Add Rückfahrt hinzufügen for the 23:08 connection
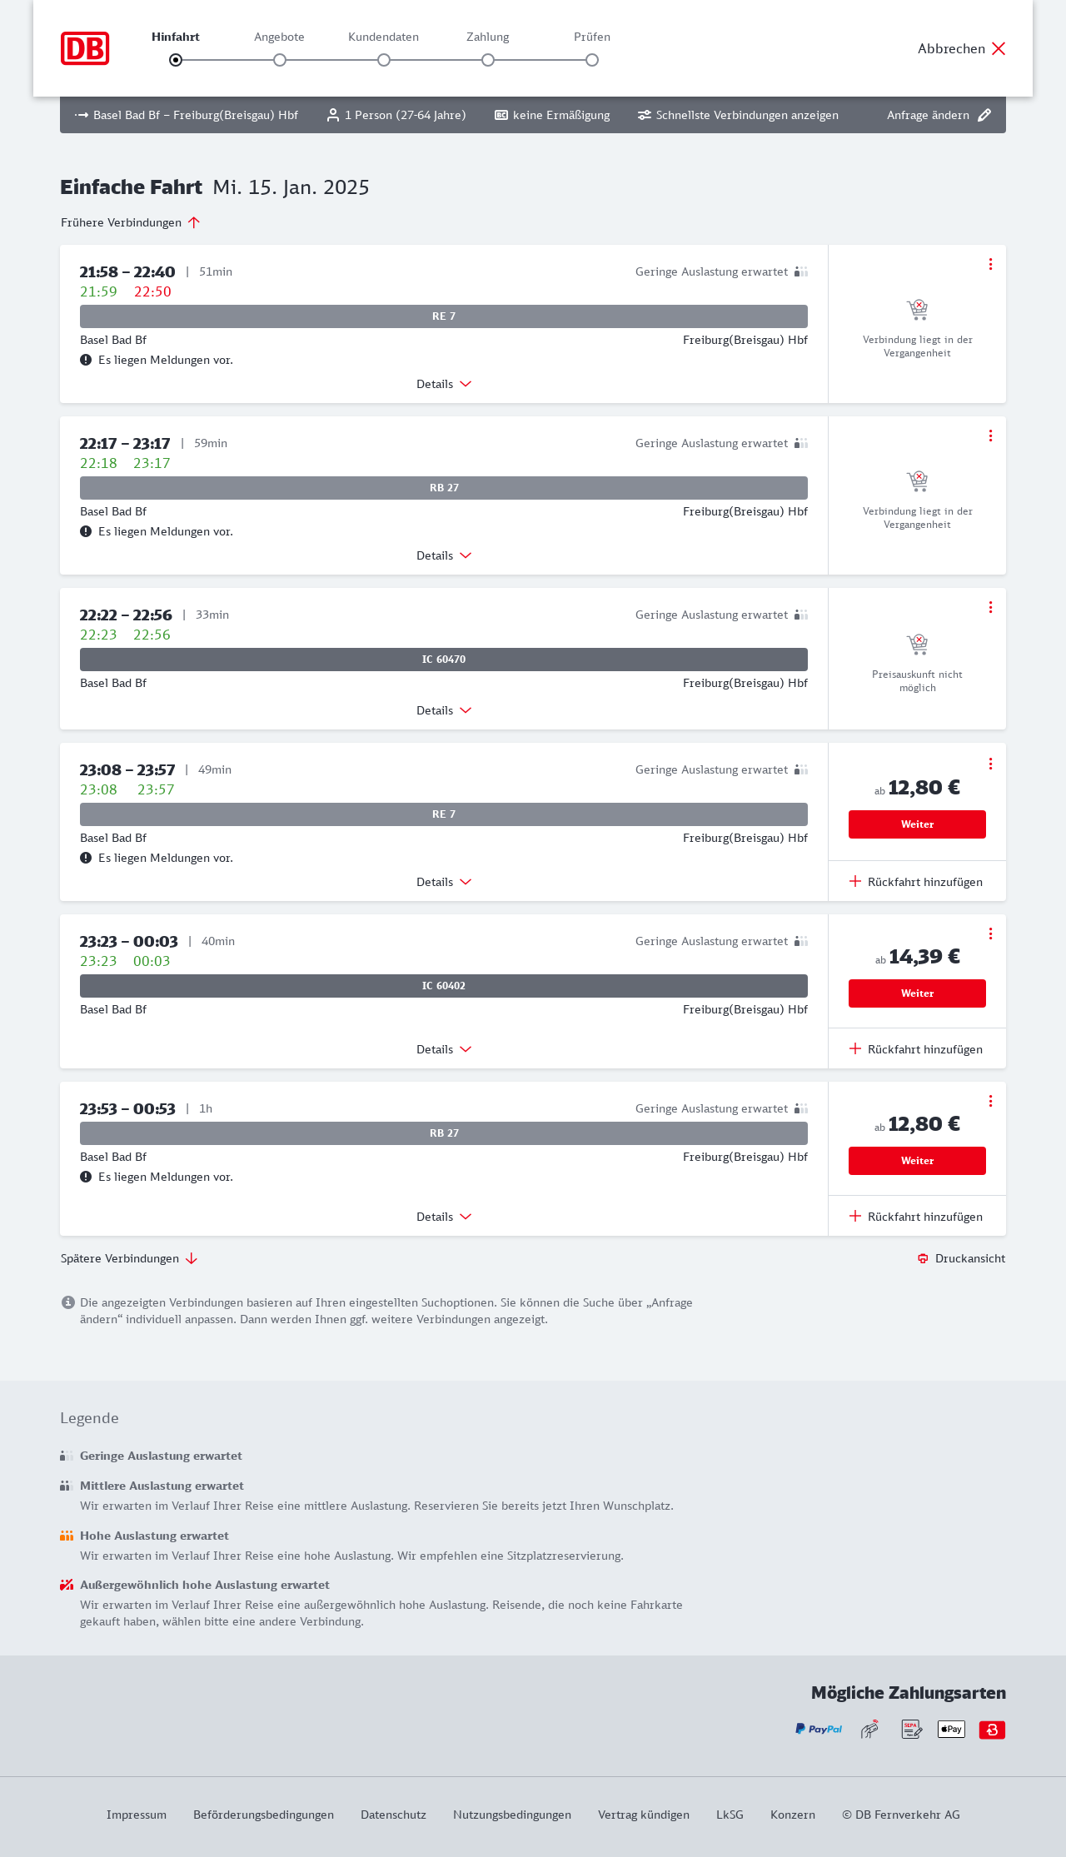Image resolution: width=1066 pixels, height=1857 pixels. click(916, 882)
